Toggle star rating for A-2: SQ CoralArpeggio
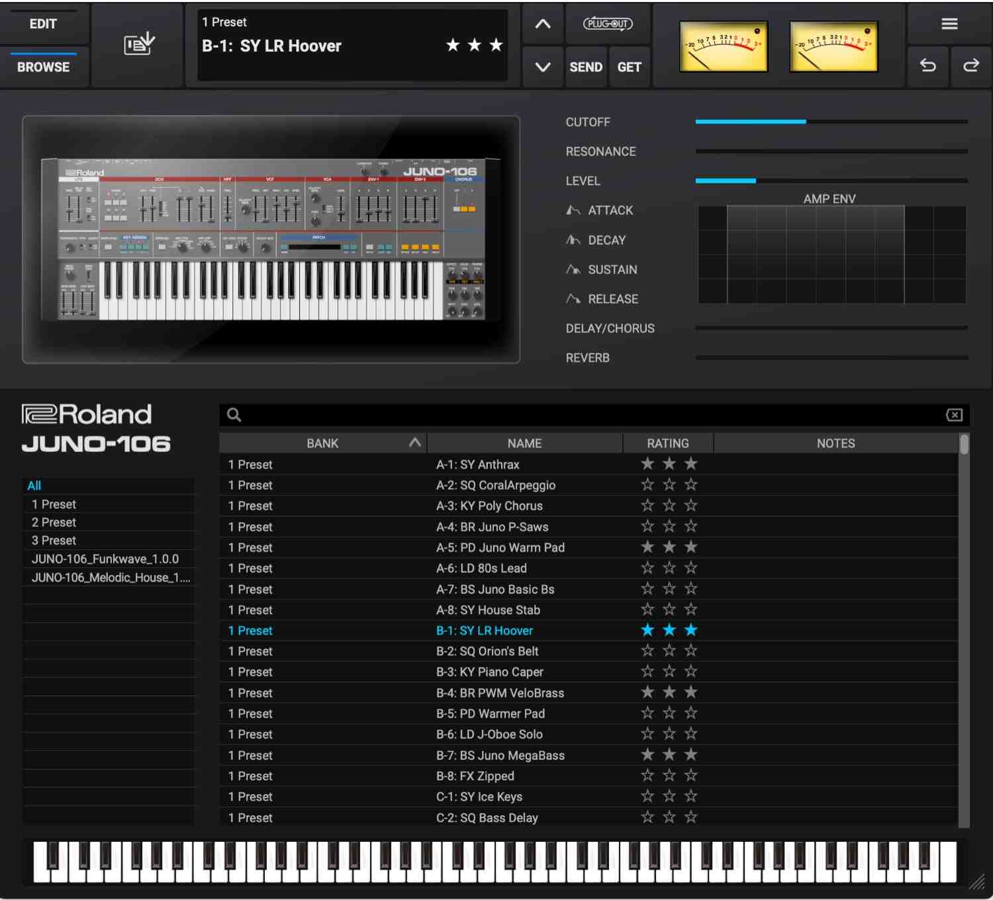 tap(669, 485)
